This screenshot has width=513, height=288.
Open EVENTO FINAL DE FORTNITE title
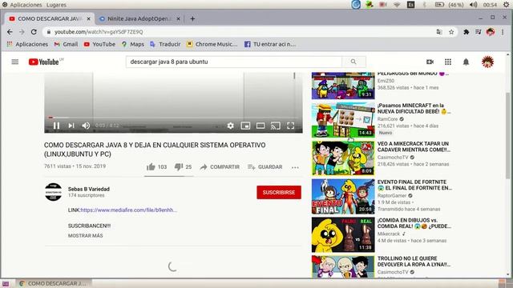point(414,185)
